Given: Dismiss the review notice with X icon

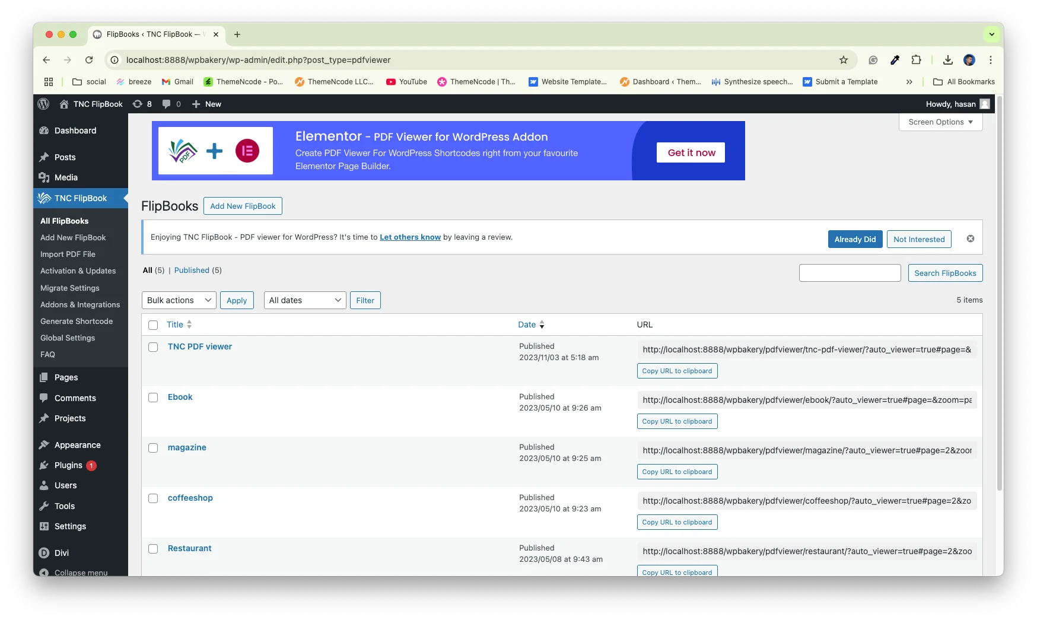Looking at the screenshot, I should coord(970,239).
